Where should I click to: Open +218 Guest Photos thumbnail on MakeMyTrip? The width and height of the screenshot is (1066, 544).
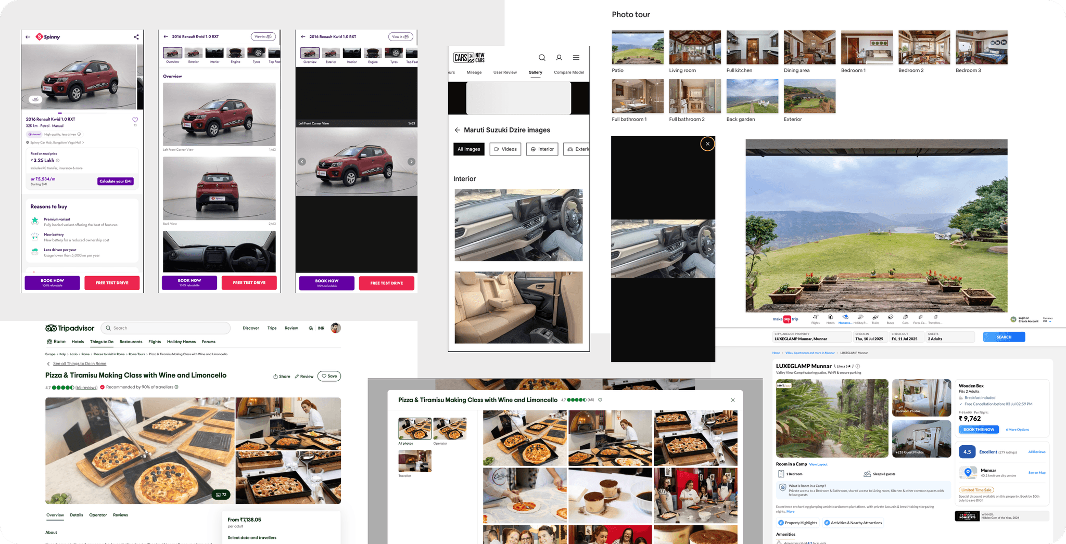921,439
